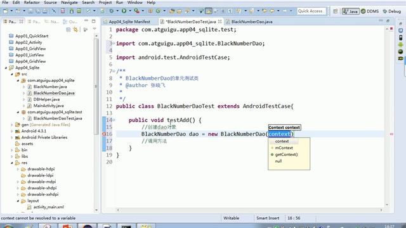Collapse the src folder
The image size is (406, 228).
[x=12, y=74]
